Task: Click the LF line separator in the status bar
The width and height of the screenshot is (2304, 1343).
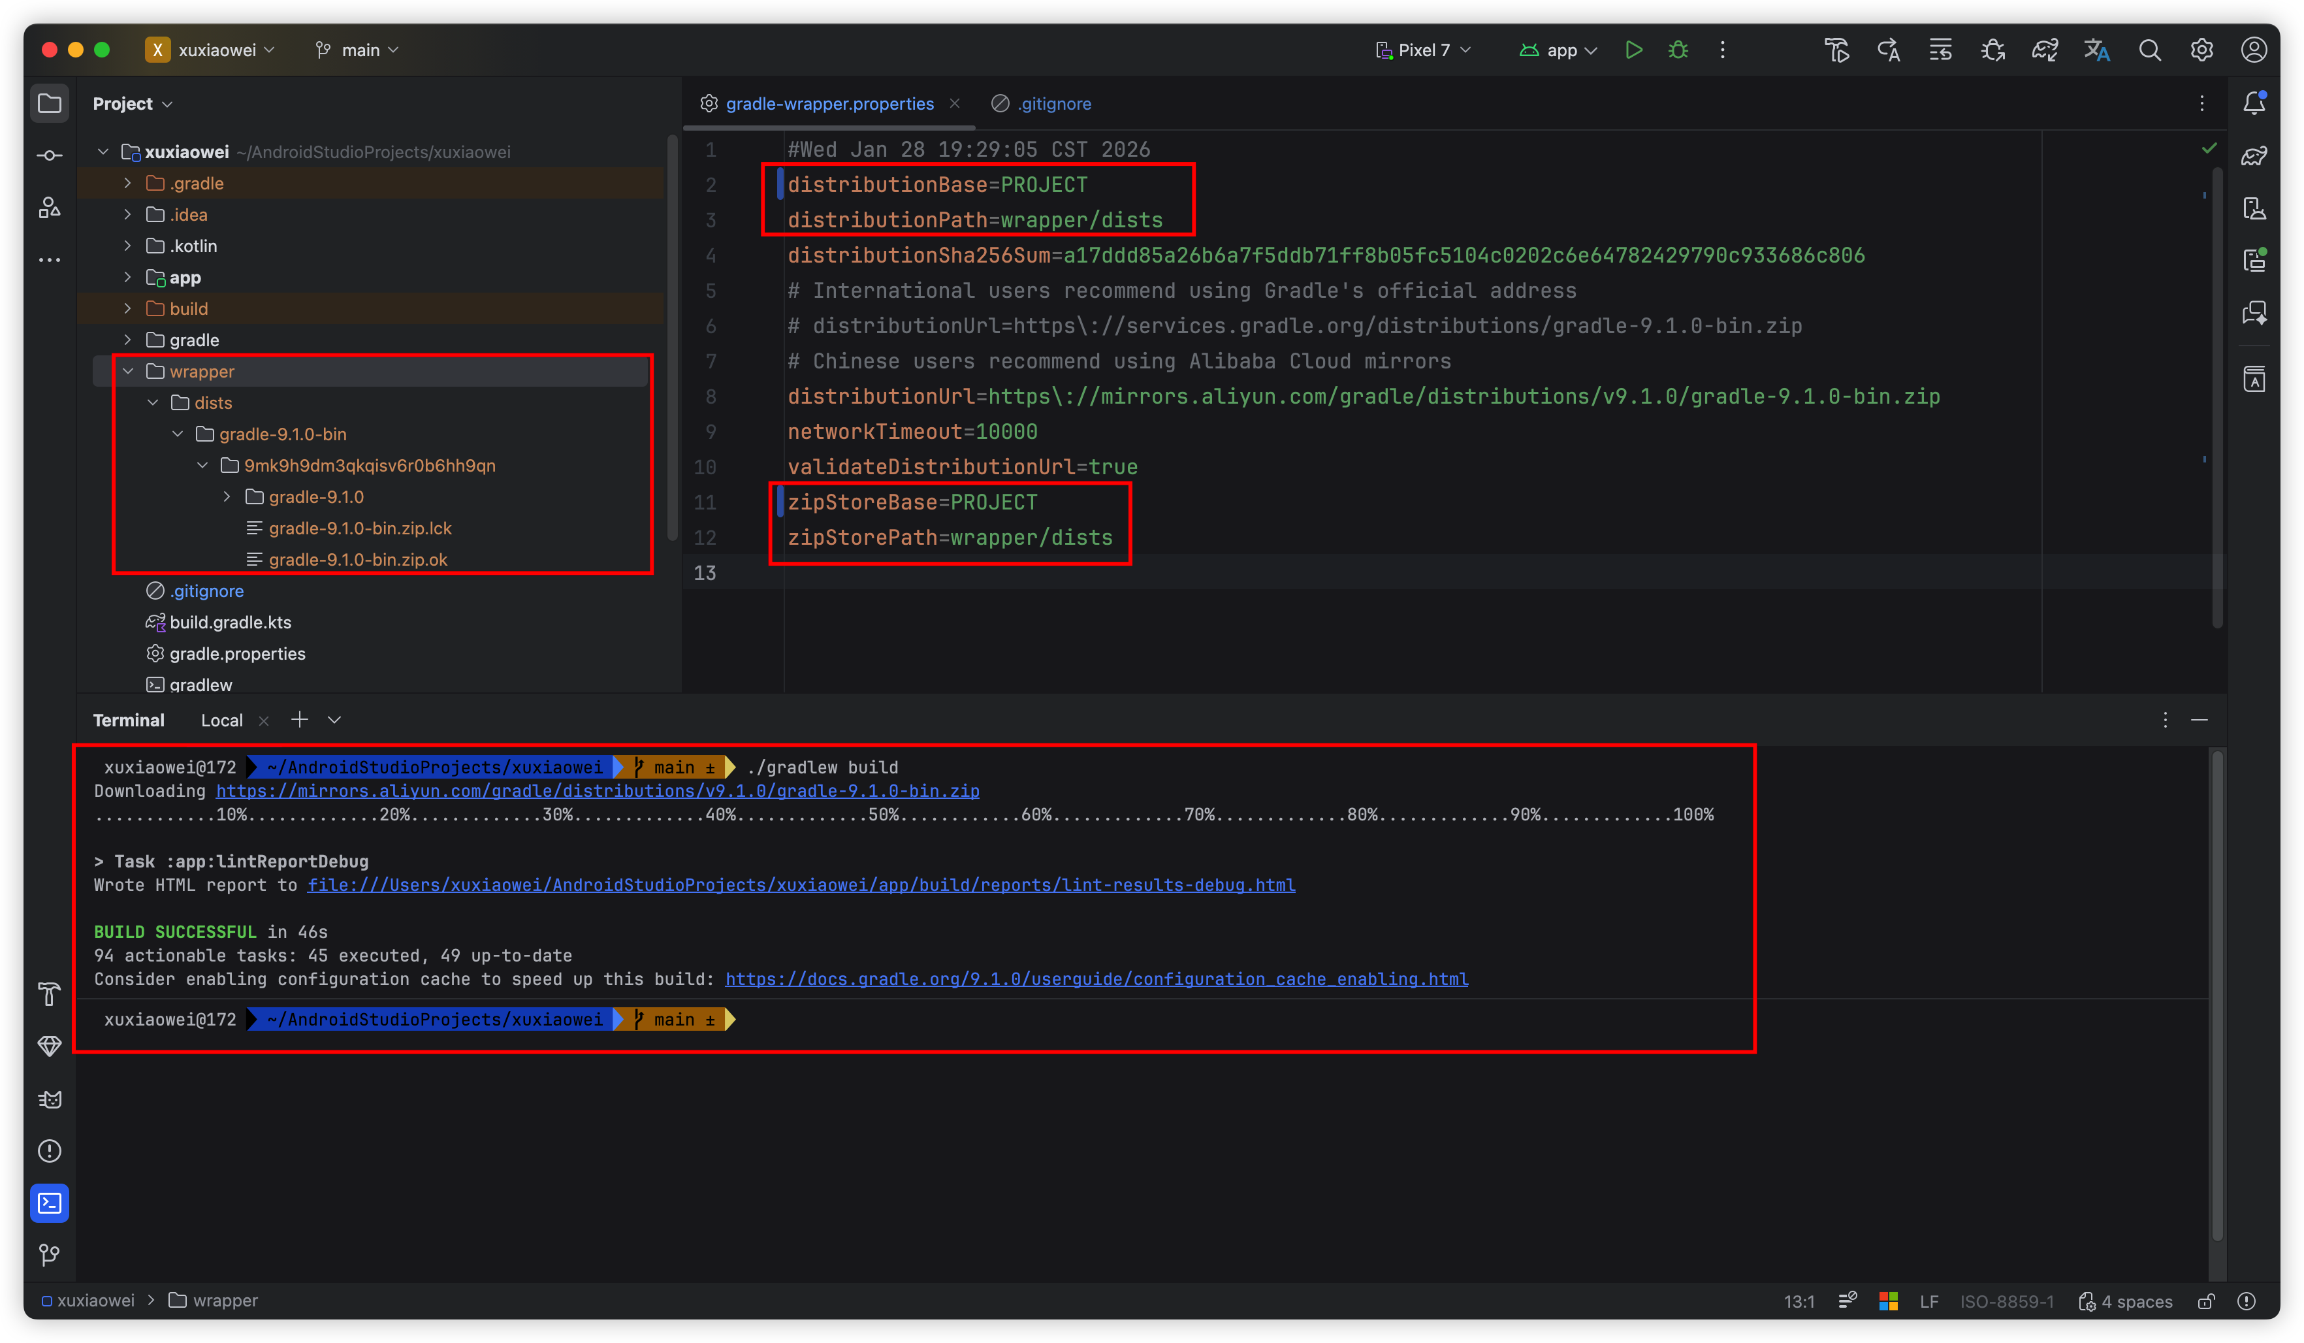Action: click(x=1928, y=1301)
